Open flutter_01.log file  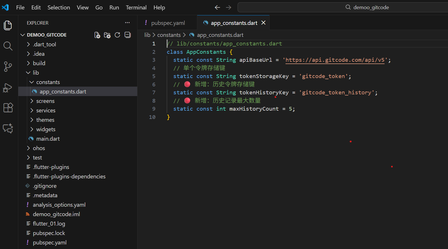78,224
